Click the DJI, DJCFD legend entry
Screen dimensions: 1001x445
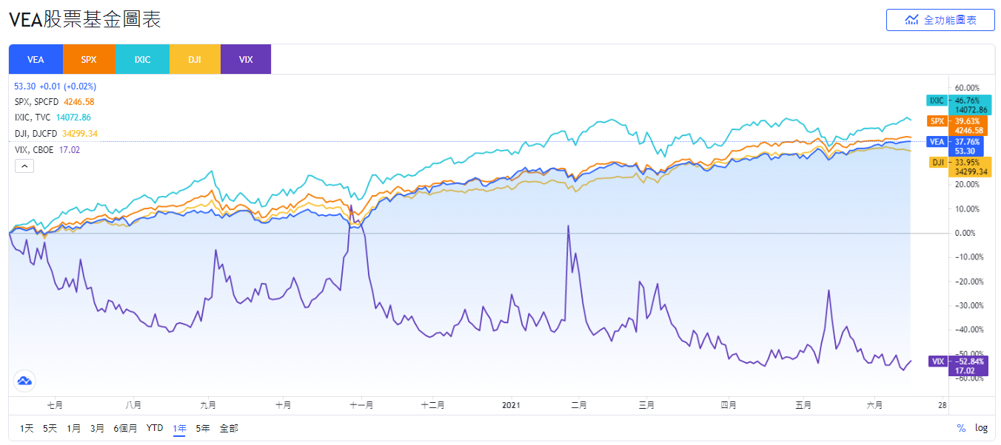[x=56, y=134]
